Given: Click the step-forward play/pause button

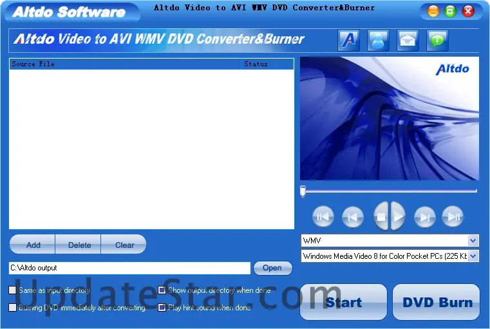Looking at the screenshot, I should click(x=453, y=216).
